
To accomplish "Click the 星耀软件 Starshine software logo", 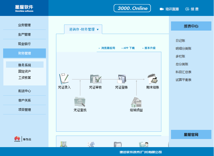I will [x=24, y=8].
